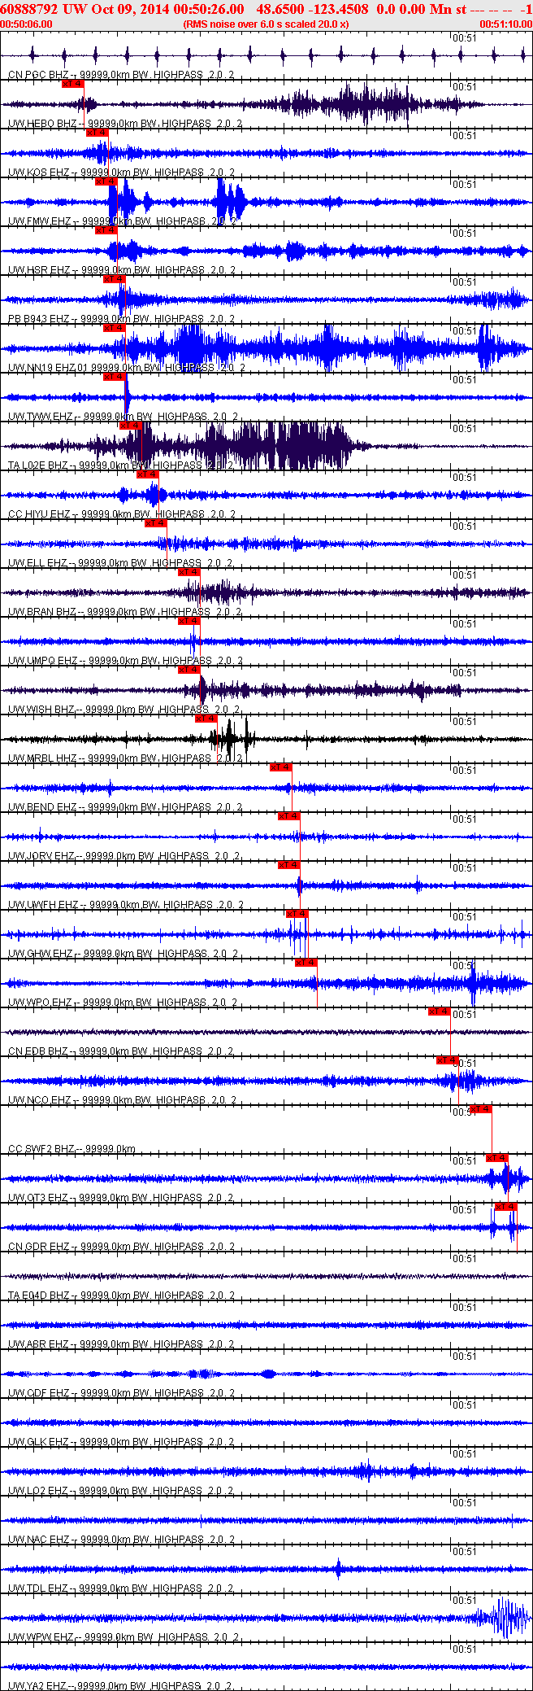533x1691 pixels.
Task: Click the red pick flag above KOS trace
Action: [97, 133]
